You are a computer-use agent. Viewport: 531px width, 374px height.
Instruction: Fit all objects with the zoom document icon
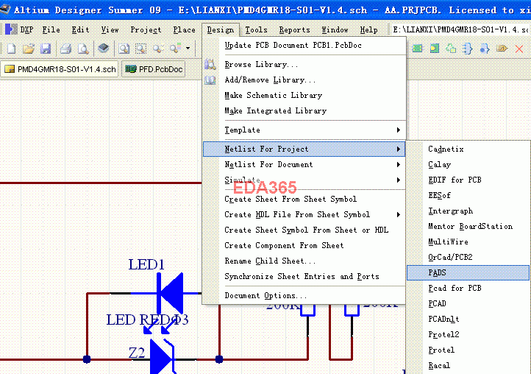pos(124,49)
